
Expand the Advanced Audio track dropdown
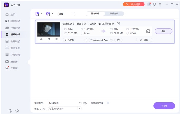(101, 40)
